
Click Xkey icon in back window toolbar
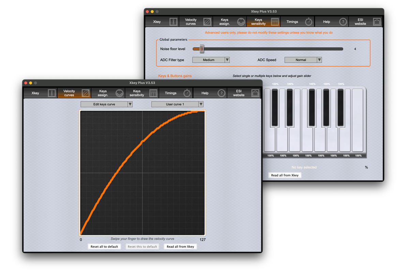coord(173,22)
